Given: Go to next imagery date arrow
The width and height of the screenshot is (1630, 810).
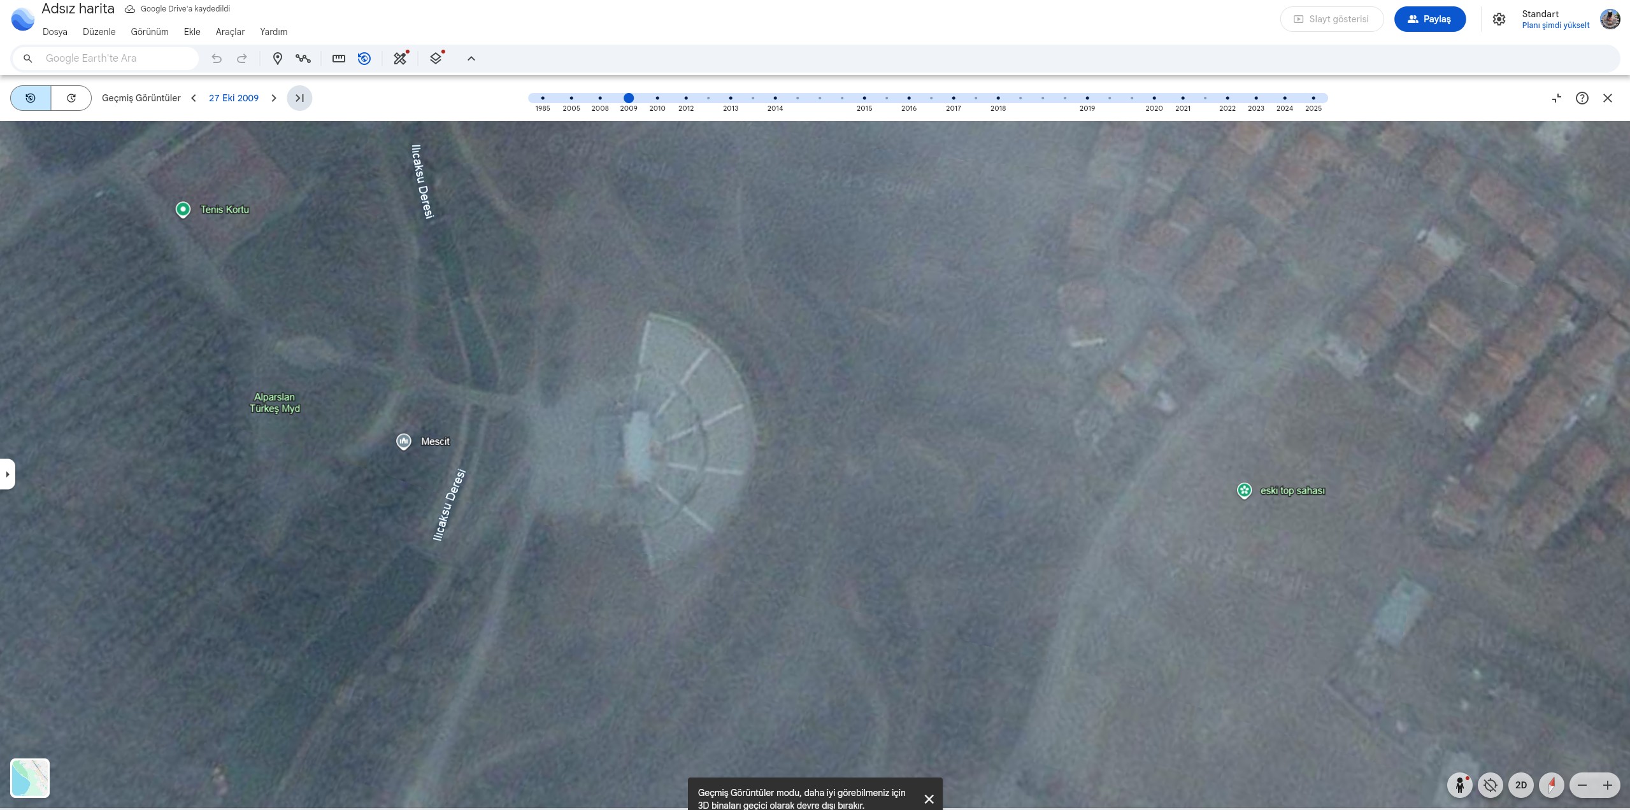Looking at the screenshot, I should (x=274, y=98).
